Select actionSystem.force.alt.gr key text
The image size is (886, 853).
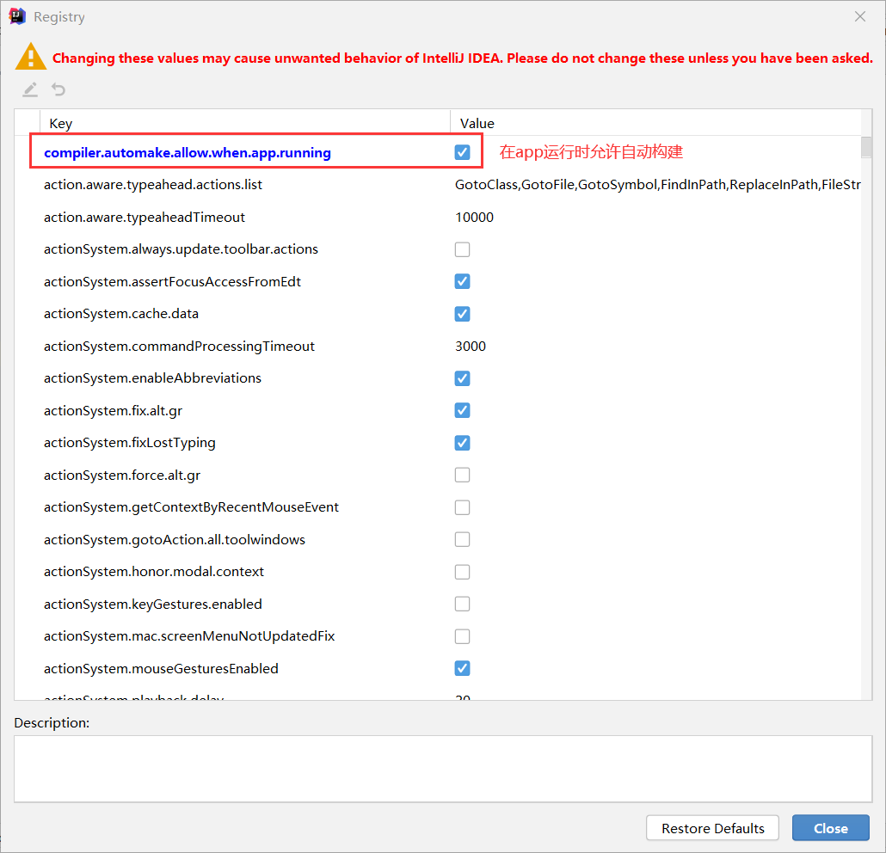point(122,475)
